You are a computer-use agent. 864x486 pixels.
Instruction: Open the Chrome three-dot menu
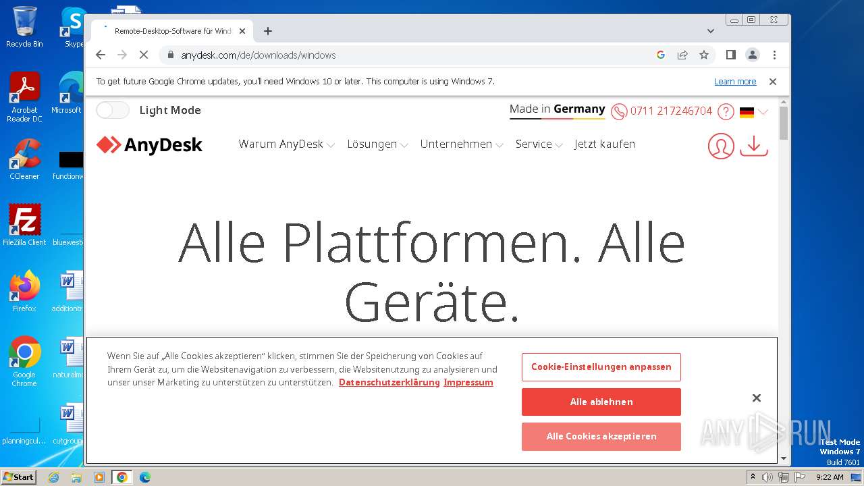pyautogui.click(x=774, y=55)
